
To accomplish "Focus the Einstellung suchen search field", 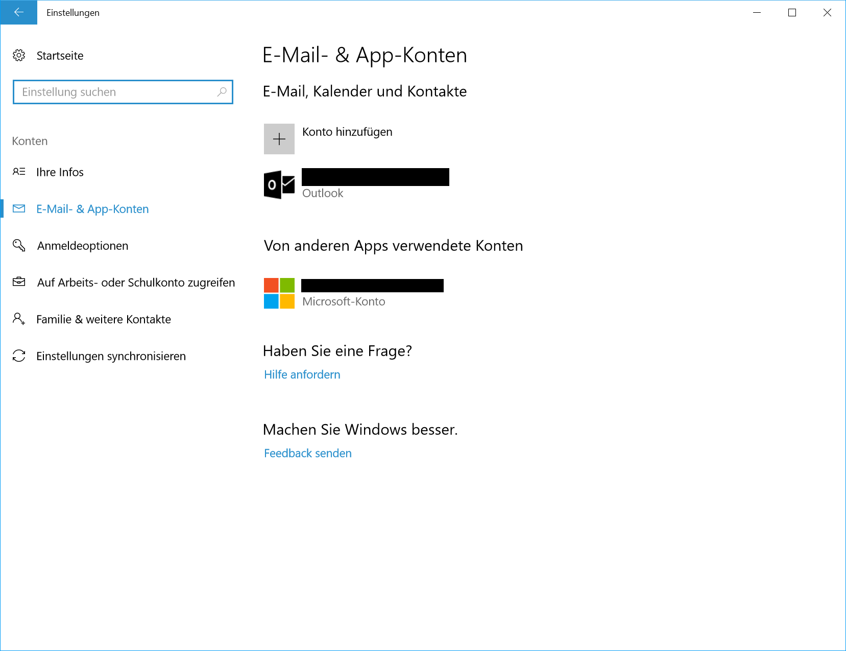I will [x=115, y=92].
